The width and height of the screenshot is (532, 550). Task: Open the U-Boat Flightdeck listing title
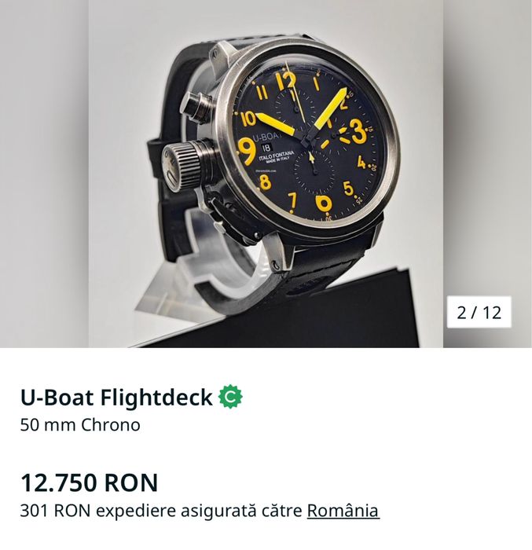click(x=116, y=398)
